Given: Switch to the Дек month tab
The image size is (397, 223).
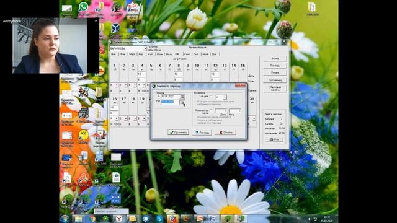Looking at the screenshot, I should click(x=214, y=54).
